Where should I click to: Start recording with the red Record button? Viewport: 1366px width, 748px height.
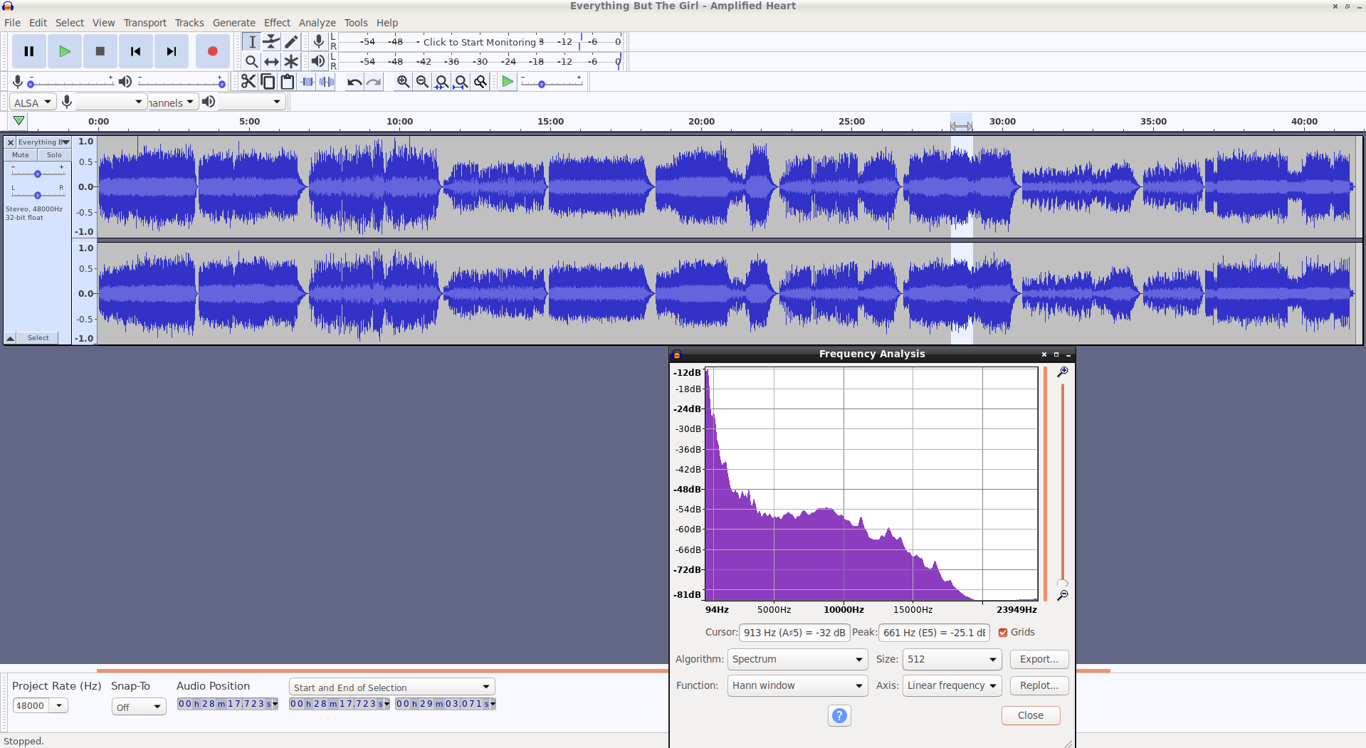point(212,51)
